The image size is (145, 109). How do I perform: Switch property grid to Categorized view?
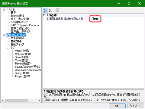(x=46, y=10)
